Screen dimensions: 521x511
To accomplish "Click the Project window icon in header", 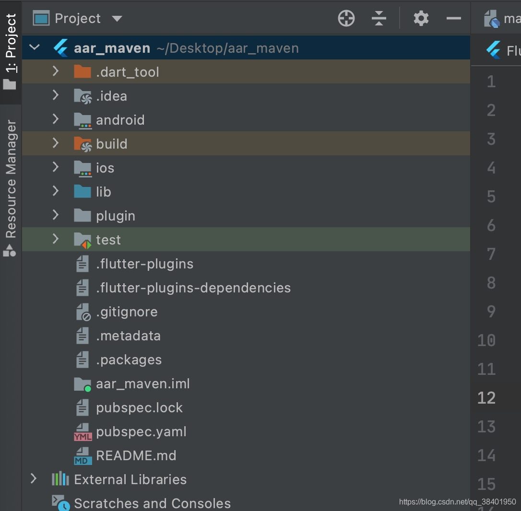I will coord(41,18).
